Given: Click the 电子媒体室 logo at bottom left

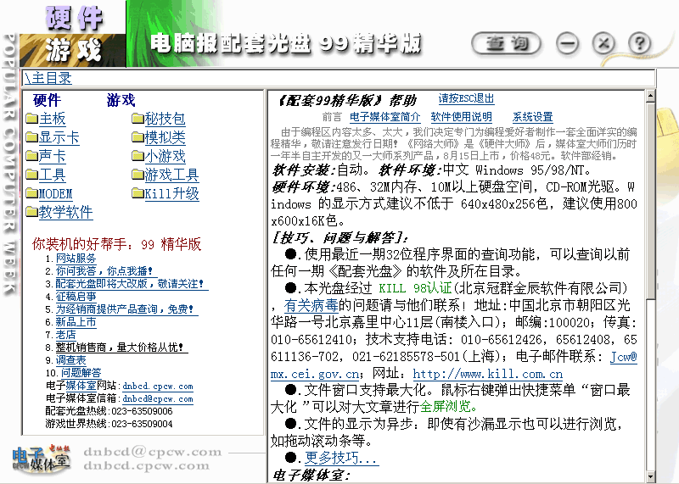Looking at the screenshot, I should tap(41, 459).
